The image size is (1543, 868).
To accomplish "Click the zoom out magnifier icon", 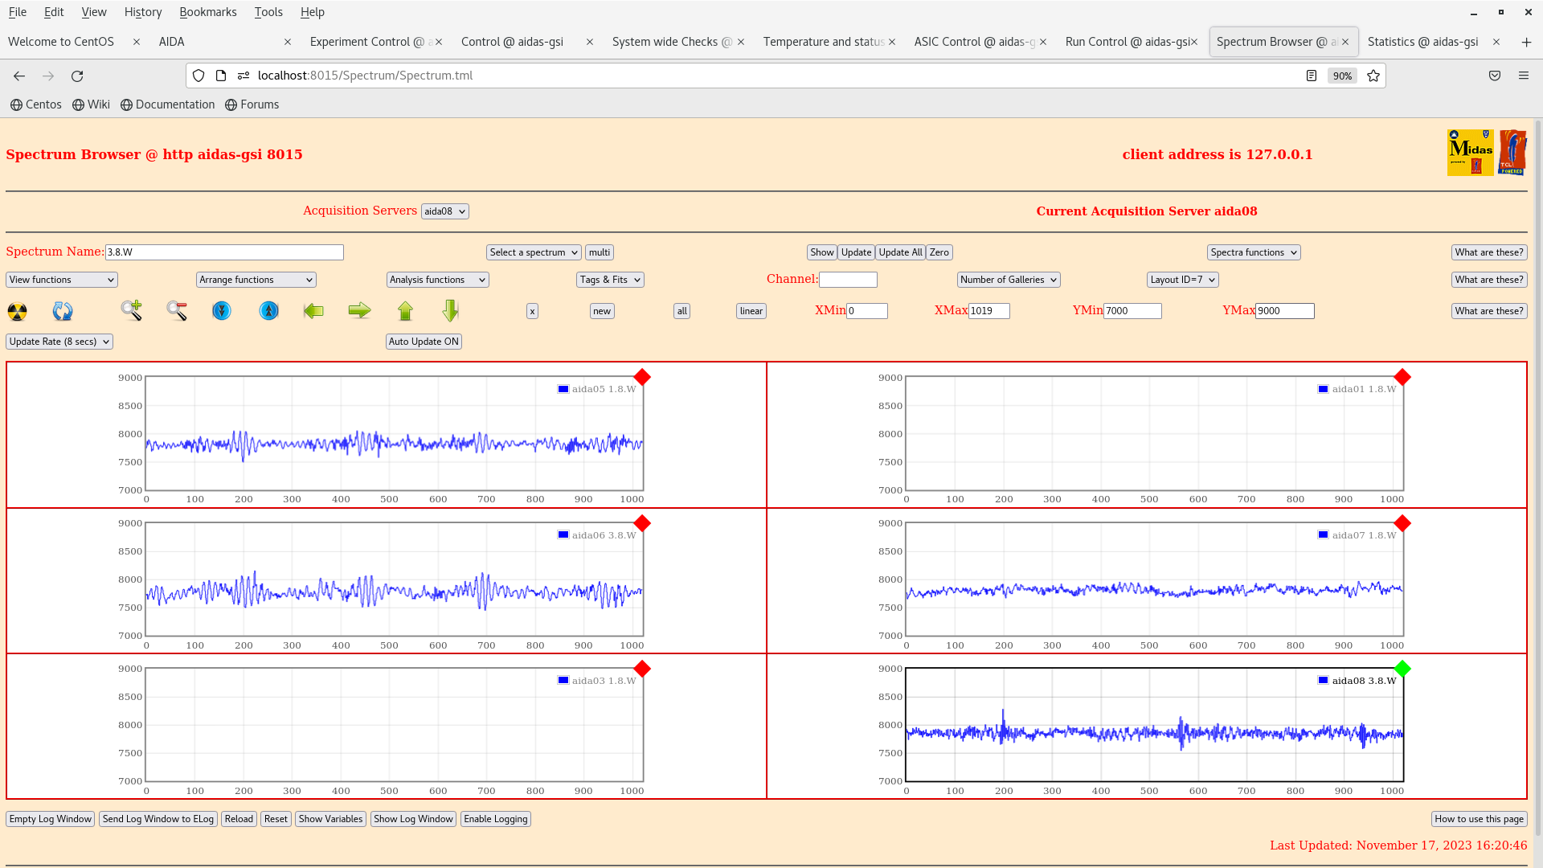I will coord(177,310).
